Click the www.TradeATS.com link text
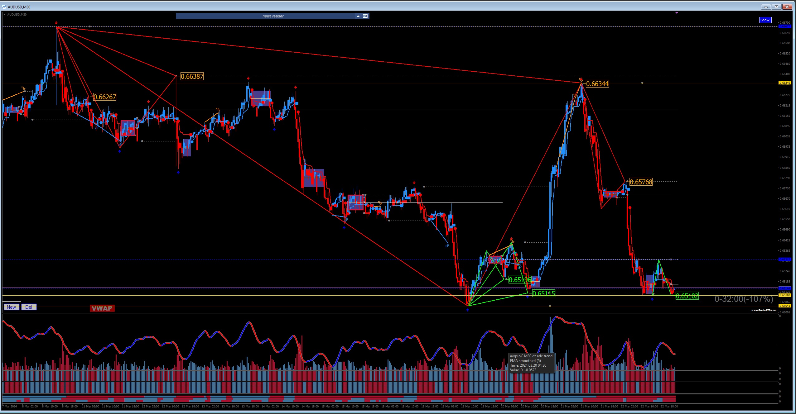The width and height of the screenshot is (796, 414). (x=764, y=310)
